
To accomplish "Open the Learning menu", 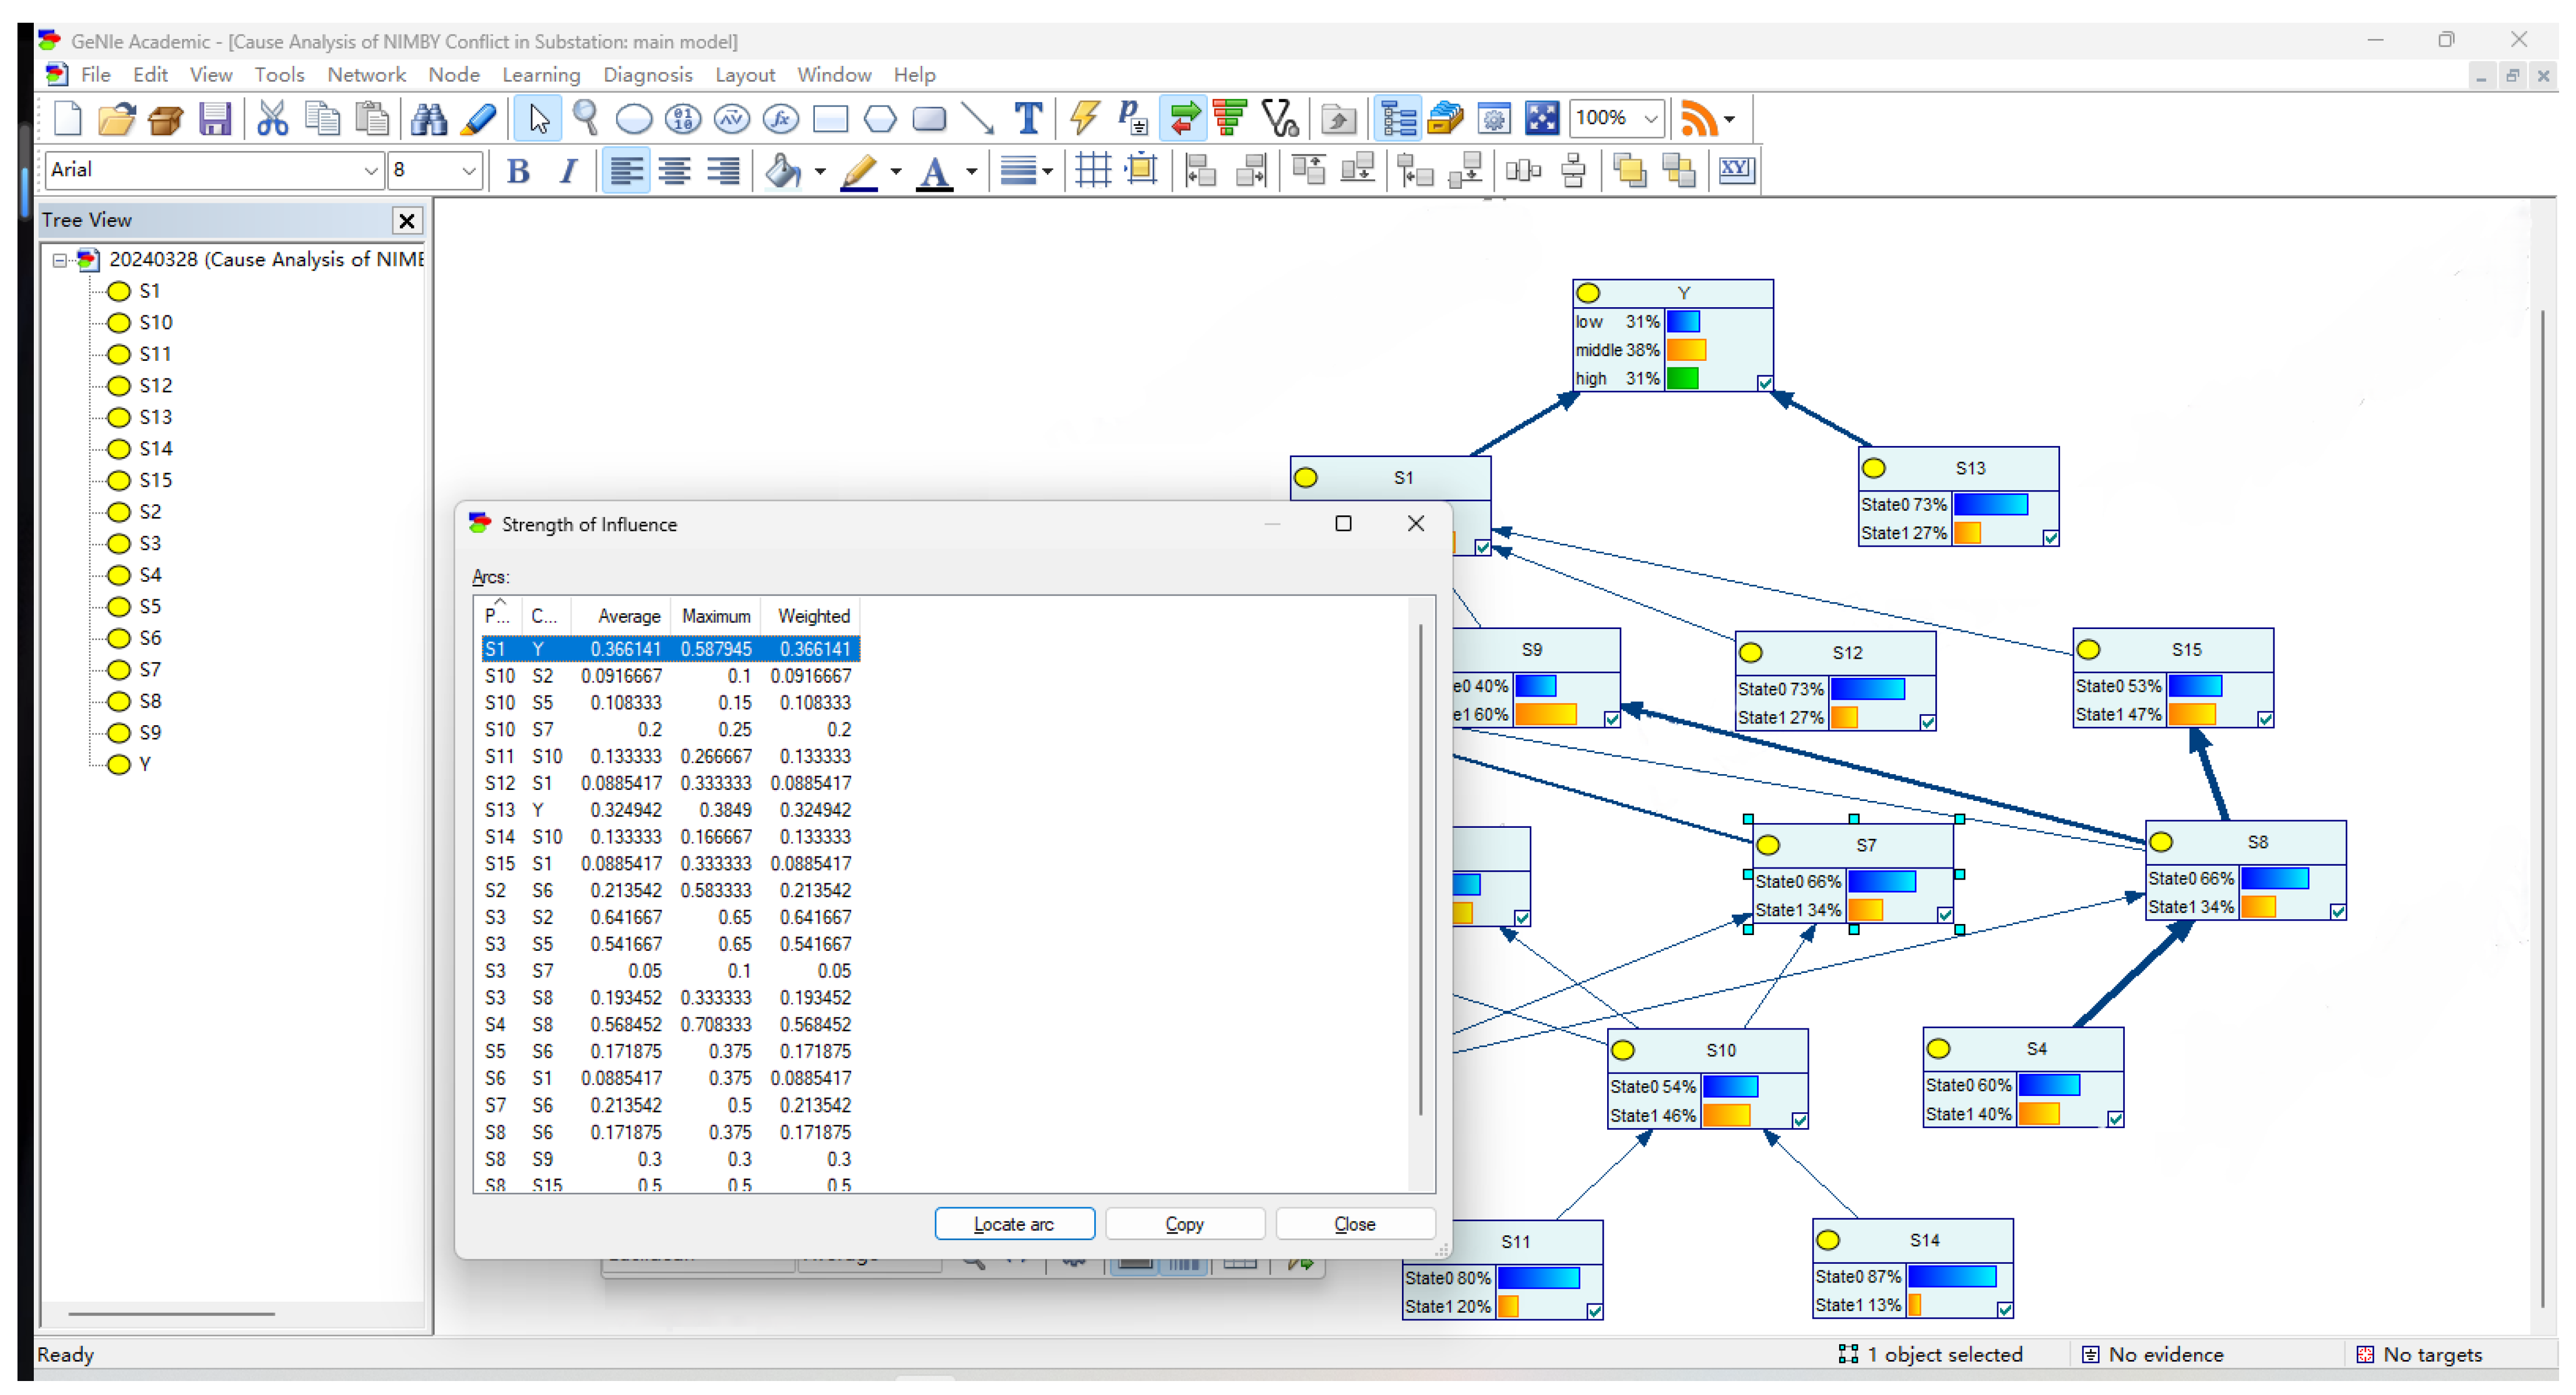I will 541,75.
